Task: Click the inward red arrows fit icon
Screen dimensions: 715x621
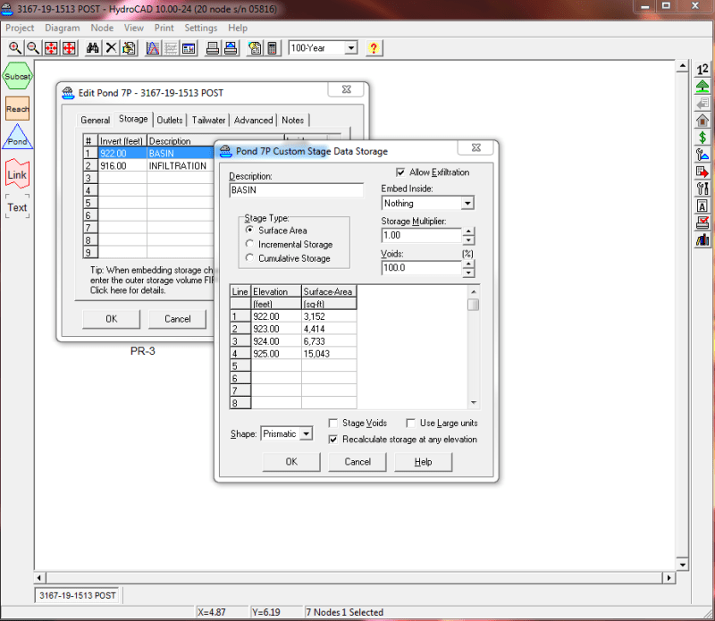Action: (51, 48)
